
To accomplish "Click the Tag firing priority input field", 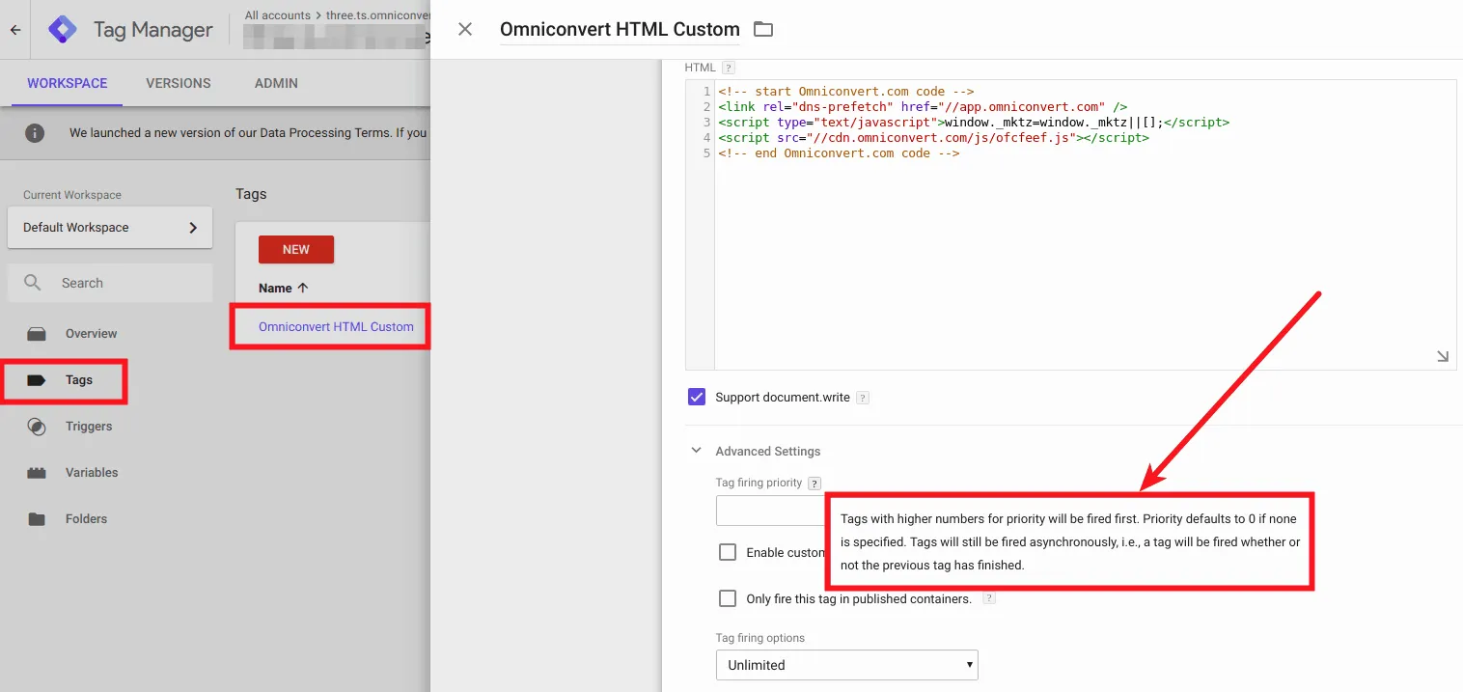I will click(x=770, y=511).
